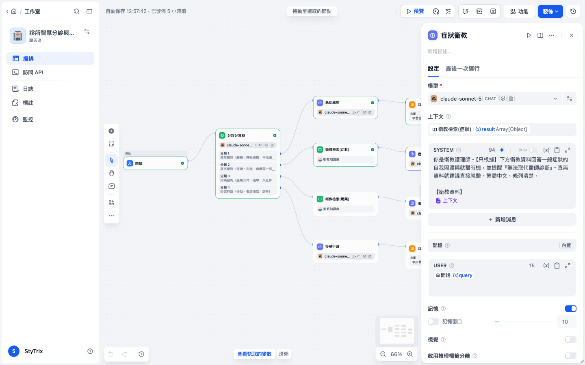Toggle the 記憶 memory switch off

click(x=571, y=309)
